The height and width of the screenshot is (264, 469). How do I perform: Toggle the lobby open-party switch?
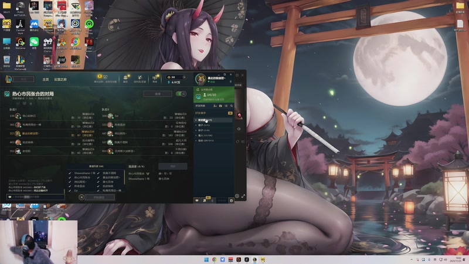[x=181, y=94]
